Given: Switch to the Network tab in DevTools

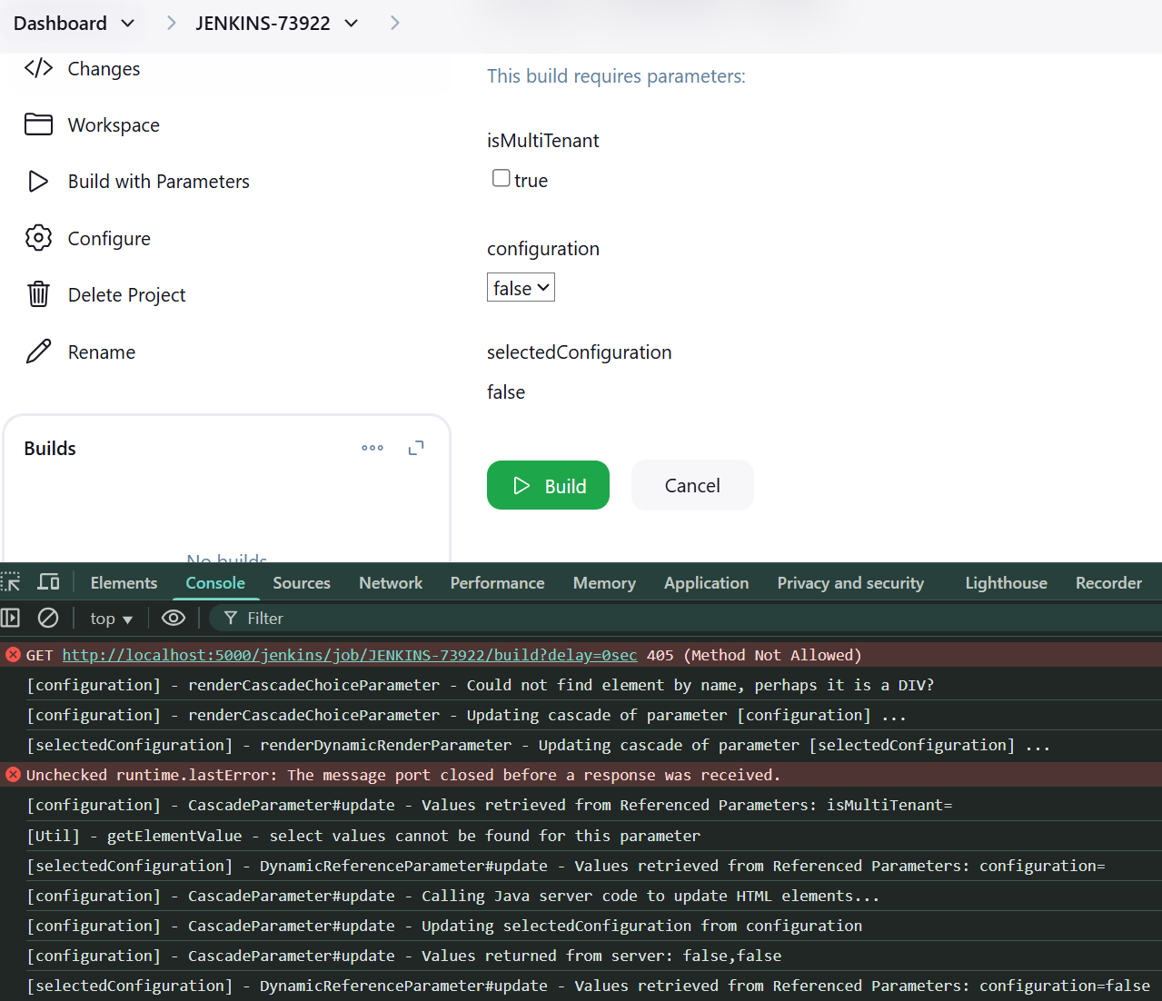Looking at the screenshot, I should [x=391, y=583].
